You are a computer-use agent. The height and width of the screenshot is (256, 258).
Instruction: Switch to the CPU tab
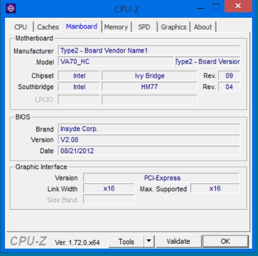click(21, 27)
